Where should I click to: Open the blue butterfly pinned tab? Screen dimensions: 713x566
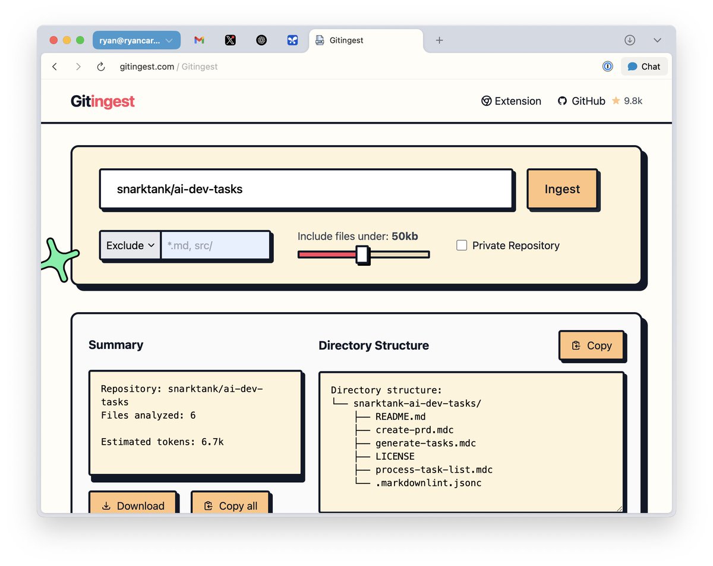(292, 40)
